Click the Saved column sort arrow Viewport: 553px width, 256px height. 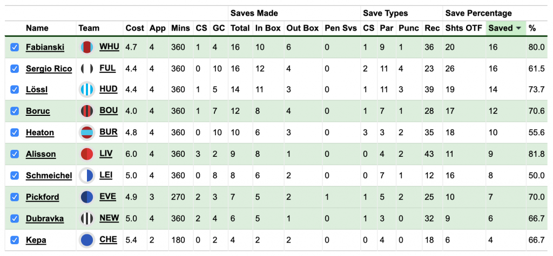click(x=519, y=28)
